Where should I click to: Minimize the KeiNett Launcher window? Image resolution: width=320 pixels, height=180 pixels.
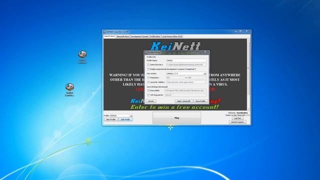point(236,31)
